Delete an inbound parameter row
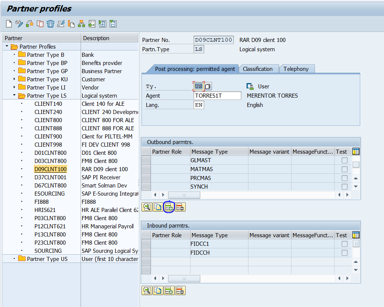This screenshot has width=384, height=307. (x=180, y=290)
